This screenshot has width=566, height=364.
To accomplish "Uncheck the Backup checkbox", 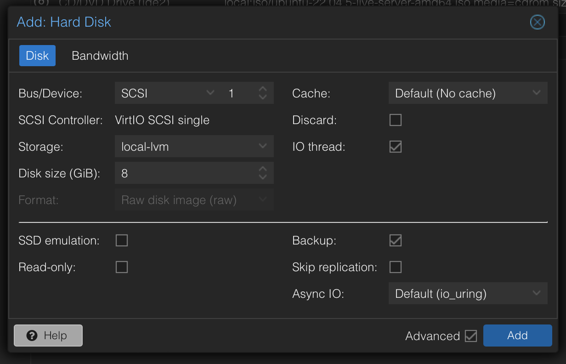I will coord(395,240).
